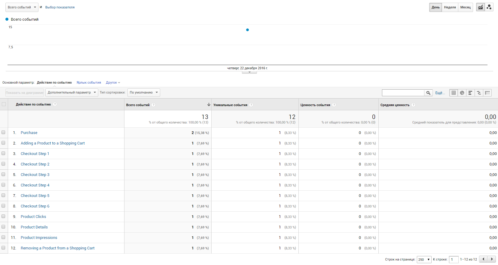This screenshot has height=265, width=498.
Task: Open the Product Details link
Action: click(34, 227)
